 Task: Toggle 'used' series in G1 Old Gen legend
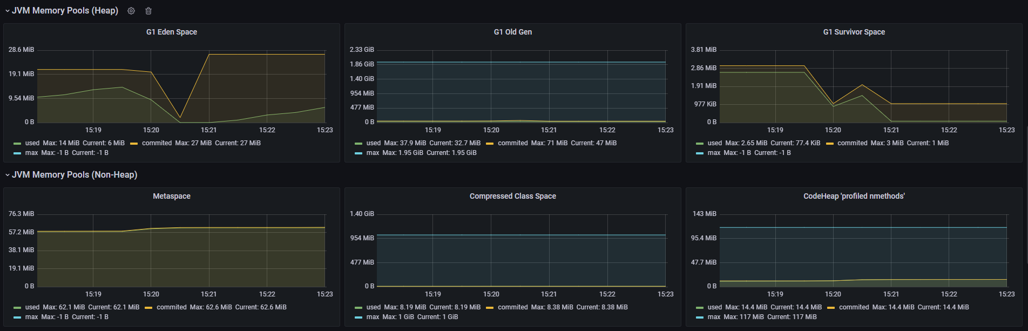pos(374,143)
